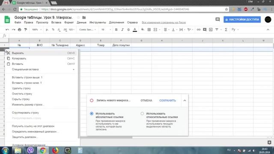Click the Move to folder icon

pyautogui.click(x=84, y=18)
